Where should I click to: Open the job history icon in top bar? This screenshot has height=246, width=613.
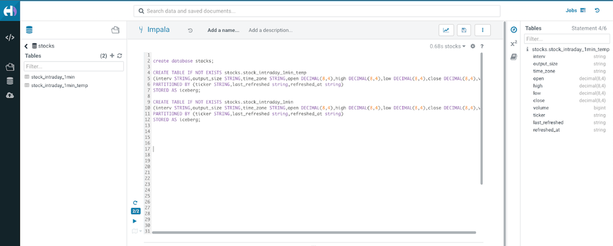pyautogui.click(x=597, y=10)
